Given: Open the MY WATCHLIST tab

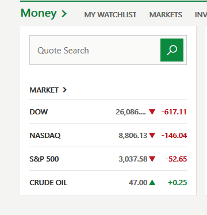Looking at the screenshot, I should (110, 15).
